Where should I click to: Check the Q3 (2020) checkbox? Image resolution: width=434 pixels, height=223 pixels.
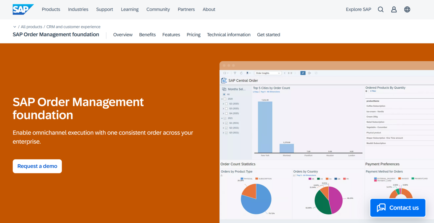pyautogui.click(x=226, y=109)
